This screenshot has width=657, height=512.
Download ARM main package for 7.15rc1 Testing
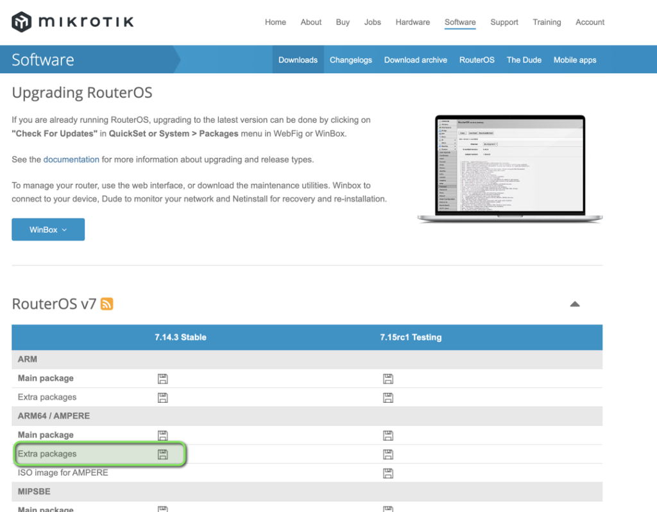388,378
